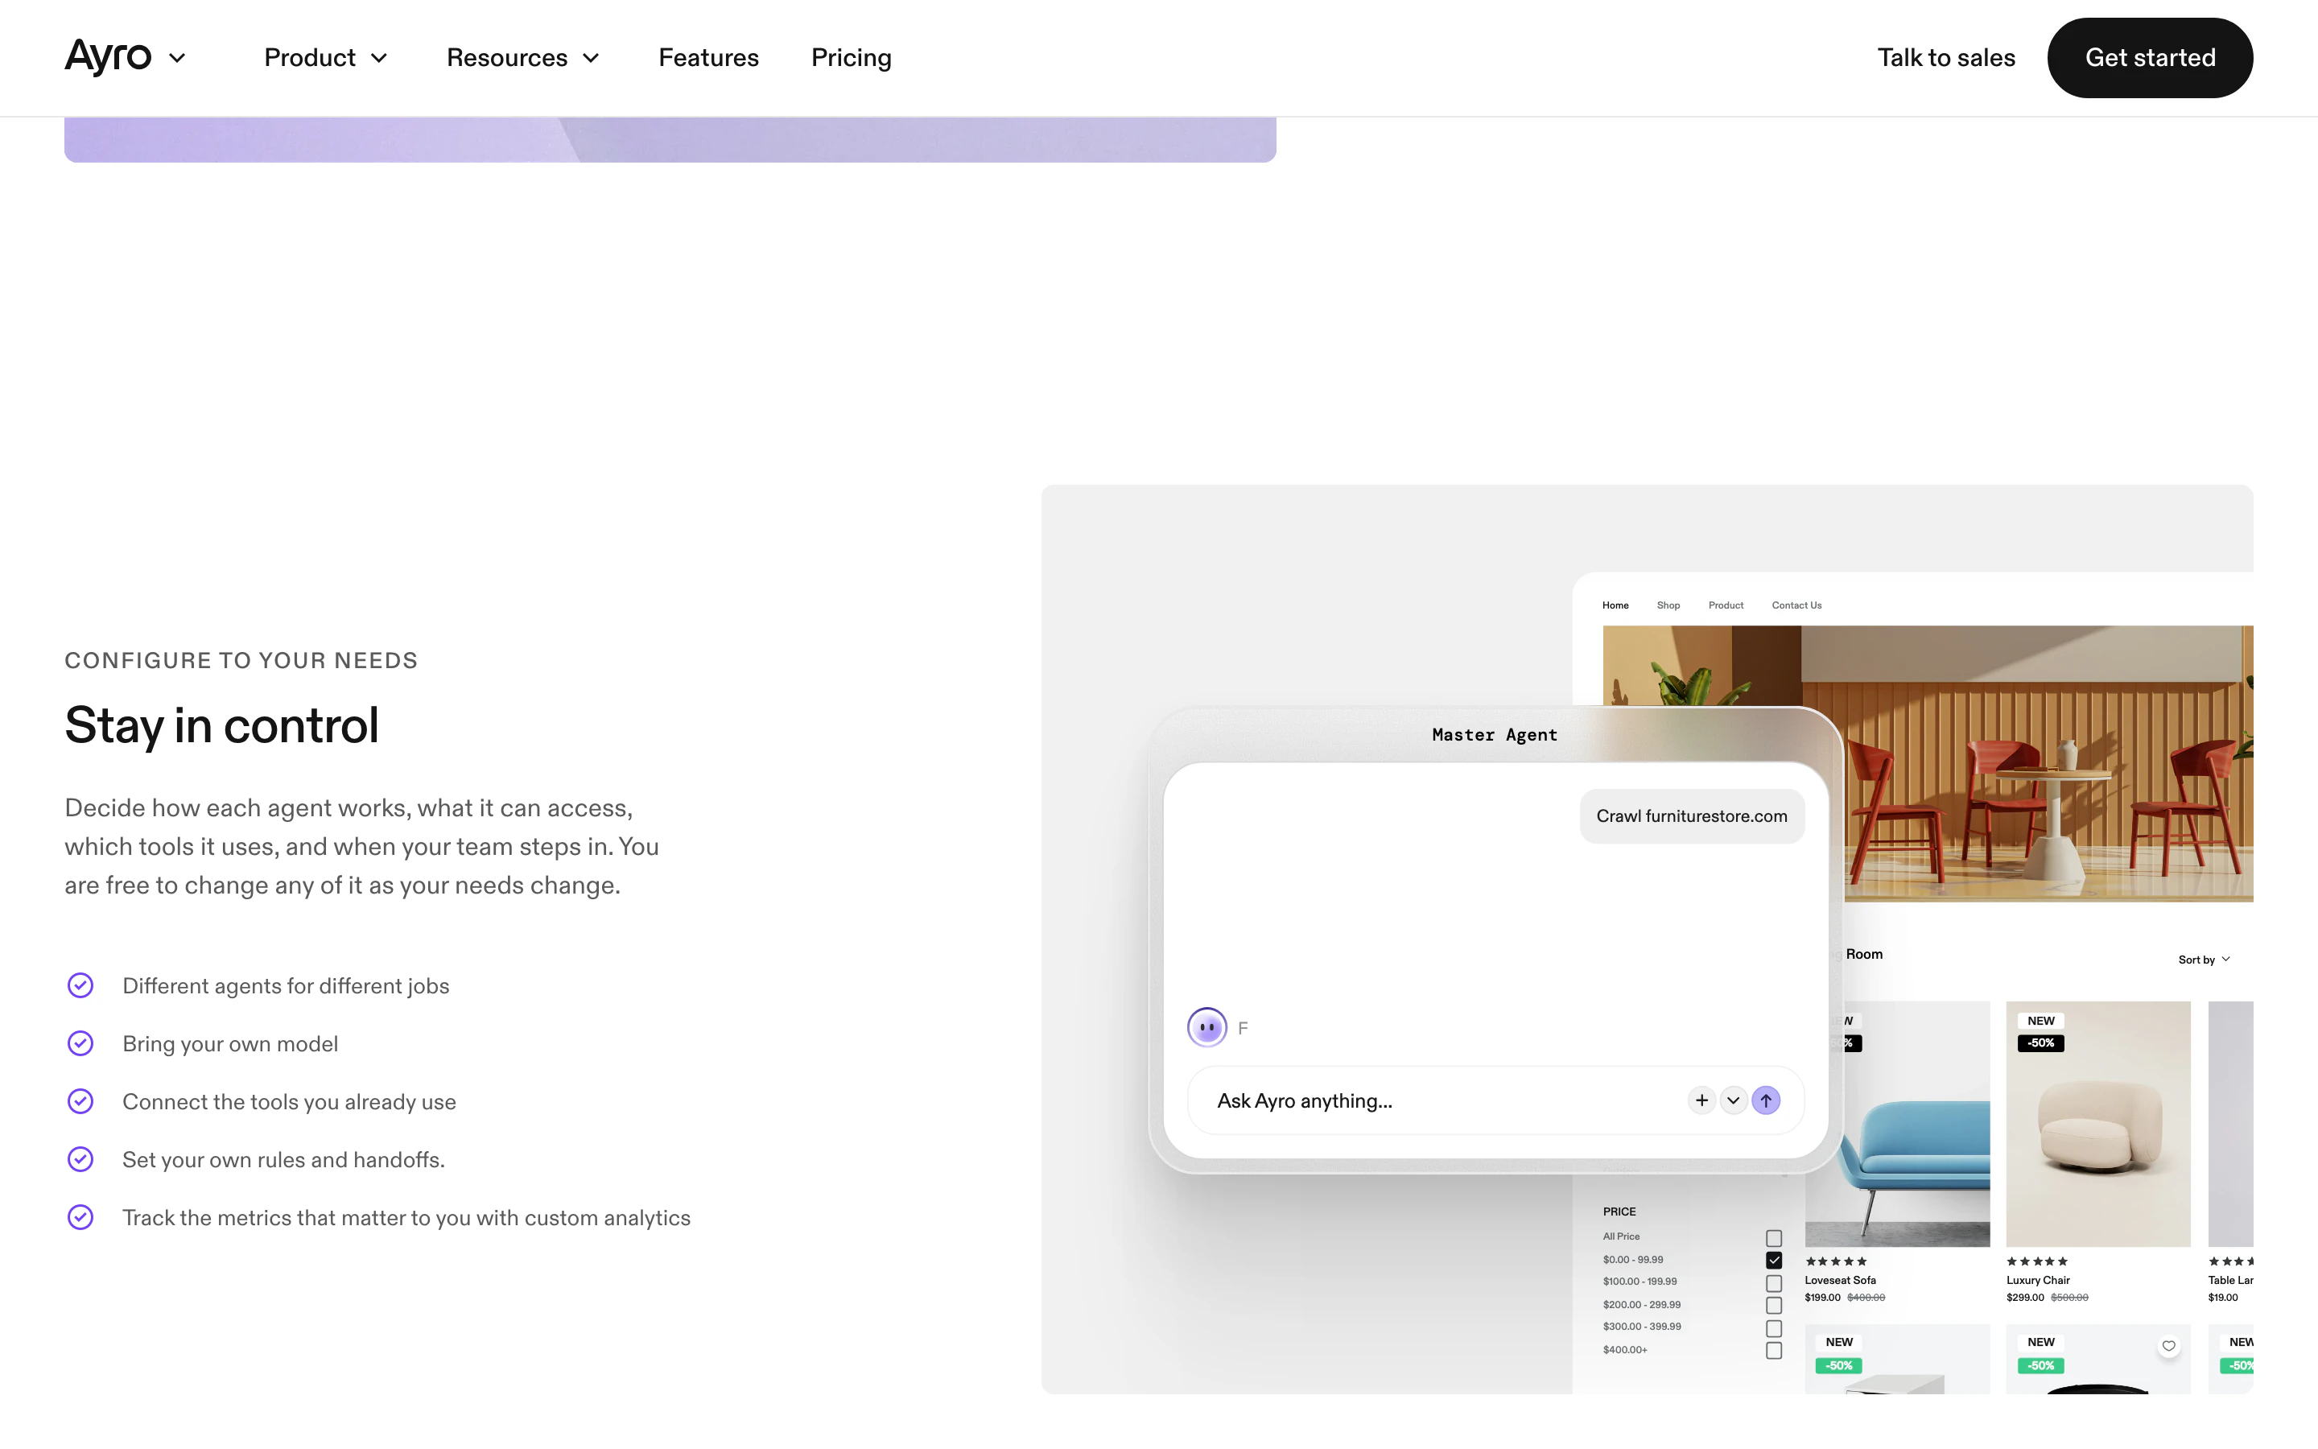Go to the Features page
The width and height of the screenshot is (2318, 1449).
tap(707, 57)
